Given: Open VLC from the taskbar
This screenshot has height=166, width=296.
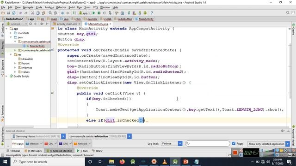Looking at the screenshot, I should pyautogui.click(x=165, y=162).
